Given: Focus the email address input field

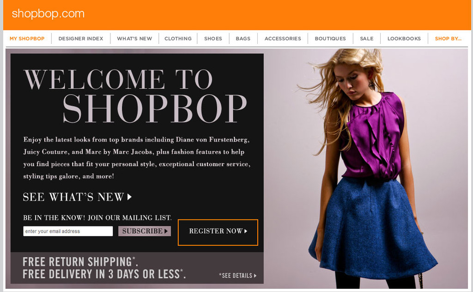Looking at the screenshot, I should [x=68, y=231].
